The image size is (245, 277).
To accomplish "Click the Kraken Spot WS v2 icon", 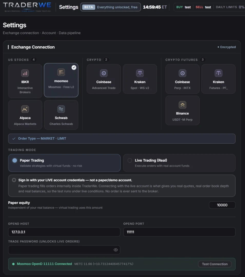I will click(x=140, y=73).
